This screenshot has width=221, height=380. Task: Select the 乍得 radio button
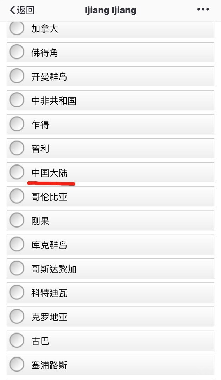click(17, 124)
